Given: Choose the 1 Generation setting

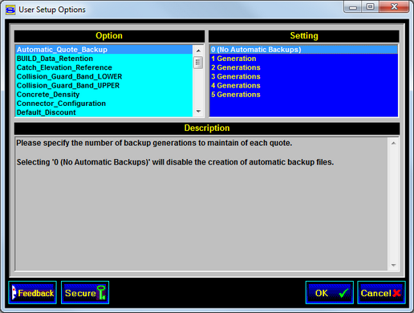Looking at the screenshot, I should (x=304, y=59).
